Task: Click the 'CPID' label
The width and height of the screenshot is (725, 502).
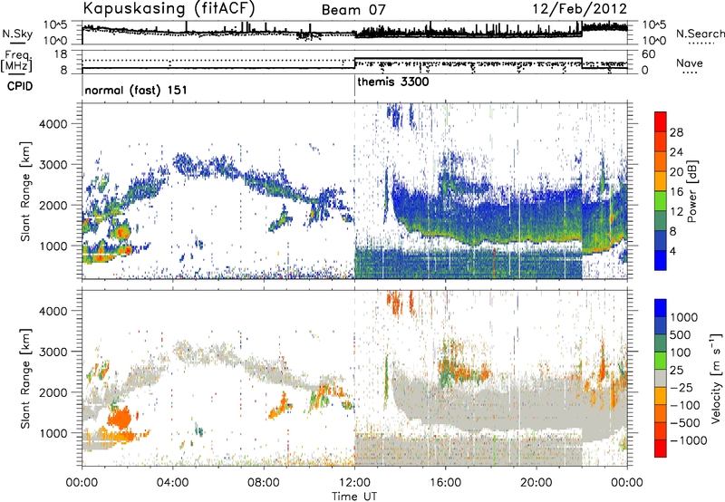Action: [20, 86]
